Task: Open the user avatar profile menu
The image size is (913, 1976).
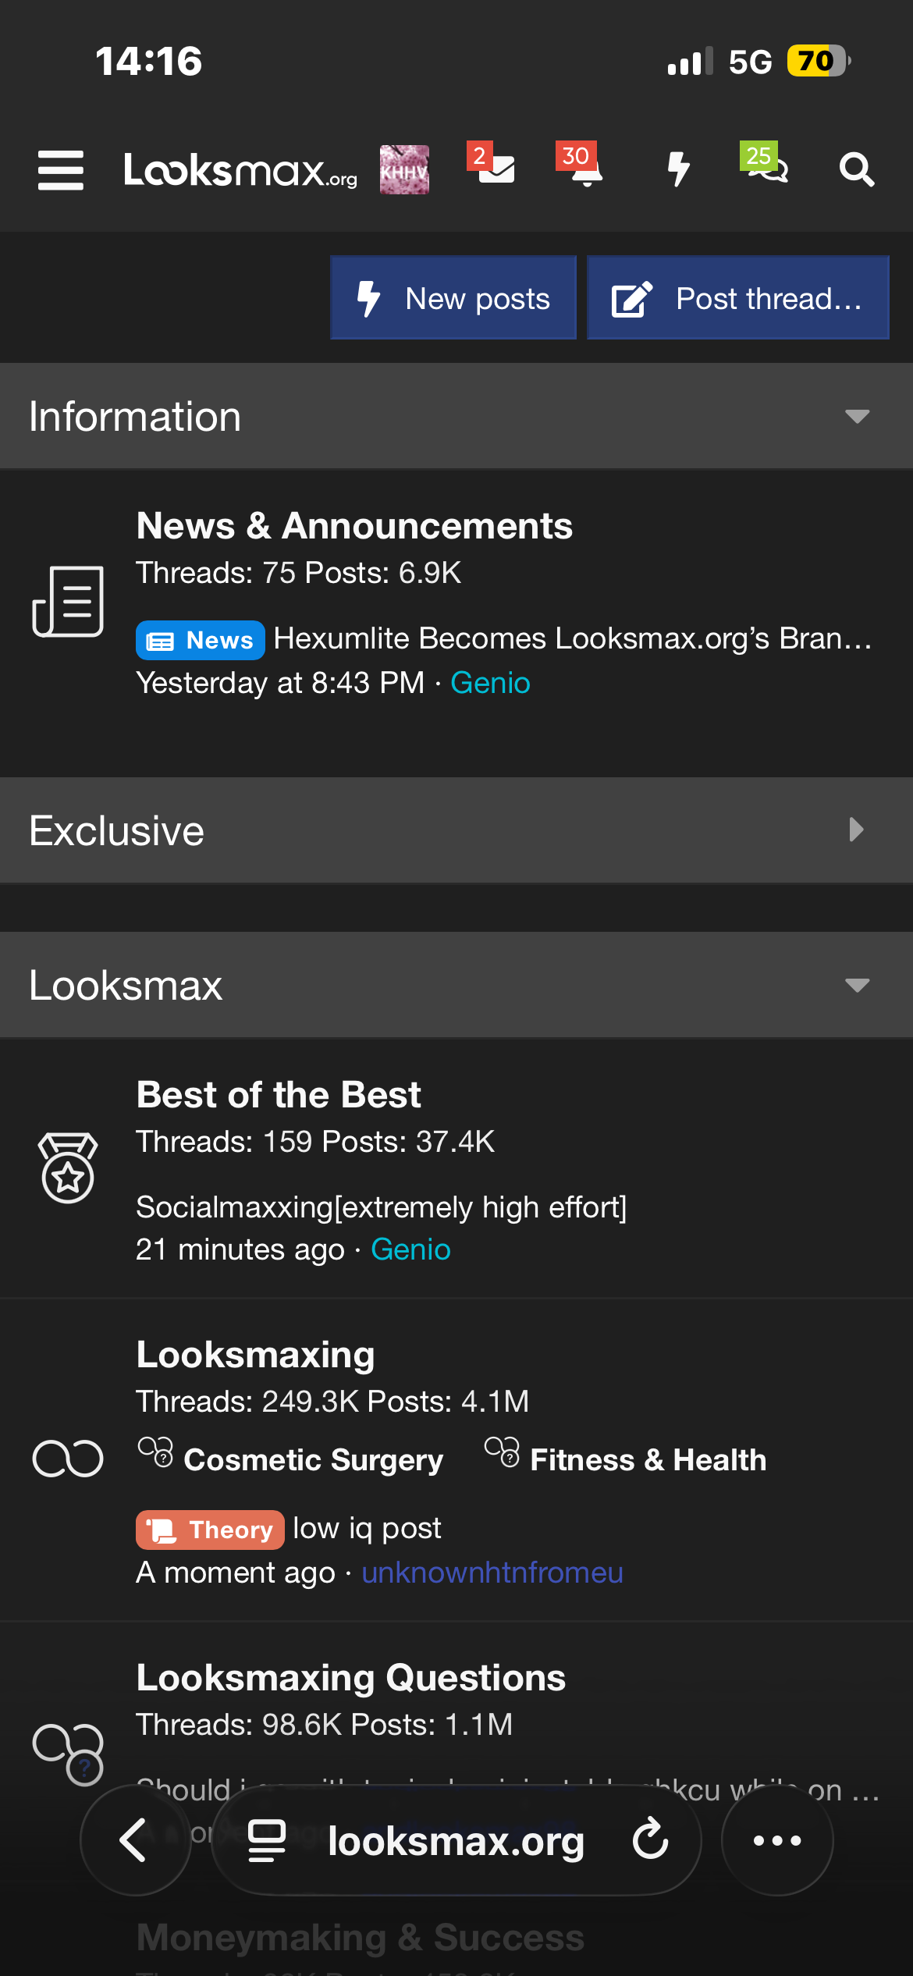Action: [404, 169]
